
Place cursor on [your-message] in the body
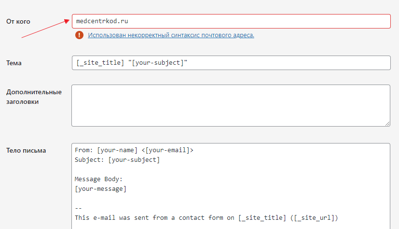tap(101, 188)
